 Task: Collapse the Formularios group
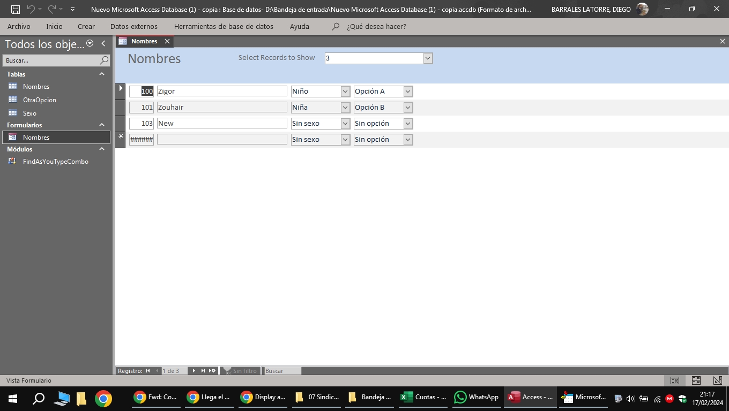tap(102, 125)
